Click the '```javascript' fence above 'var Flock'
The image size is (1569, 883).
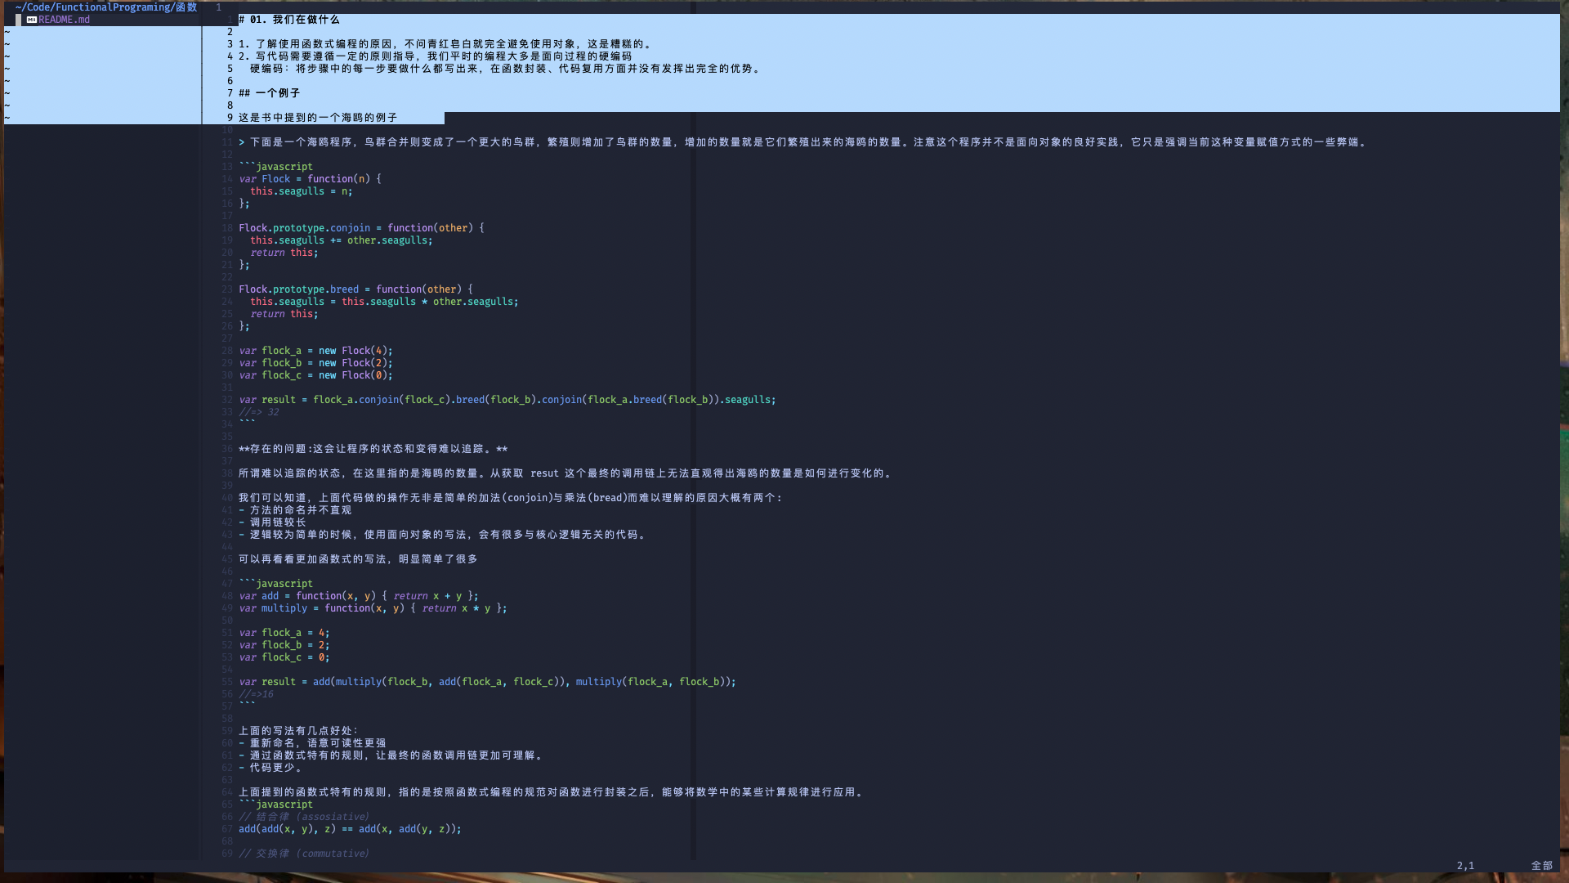coord(275,167)
